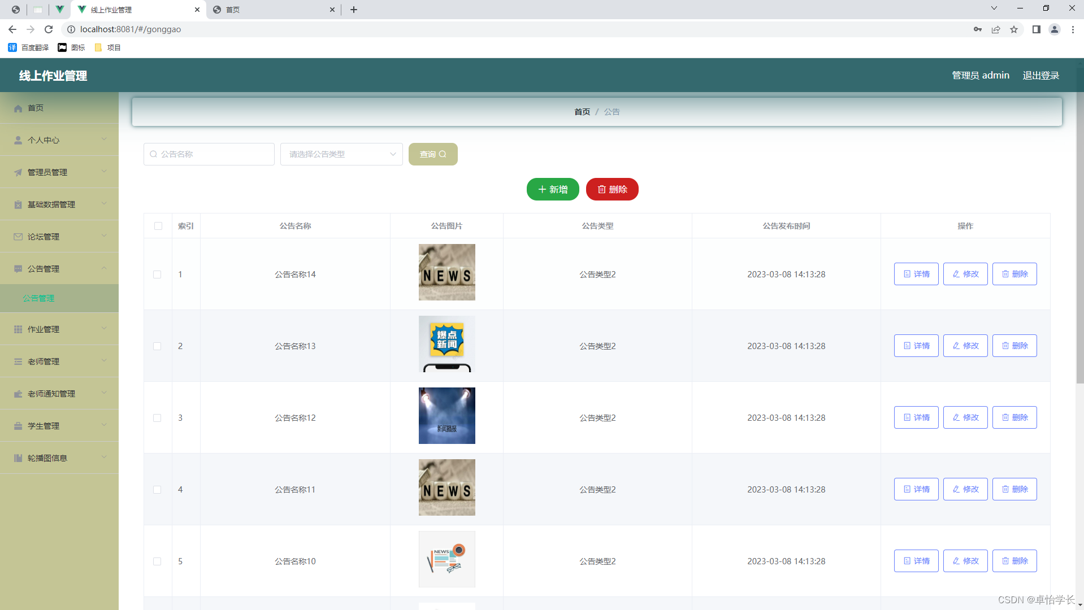This screenshot has height=610, width=1084.
Task: Click the home icon in the sidebar
Action: click(x=18, y=108)
